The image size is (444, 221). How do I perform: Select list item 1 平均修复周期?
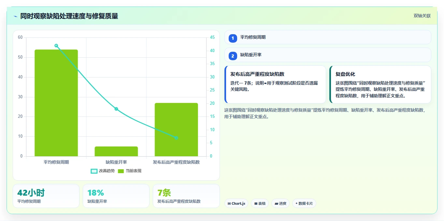tap(328, 37)
